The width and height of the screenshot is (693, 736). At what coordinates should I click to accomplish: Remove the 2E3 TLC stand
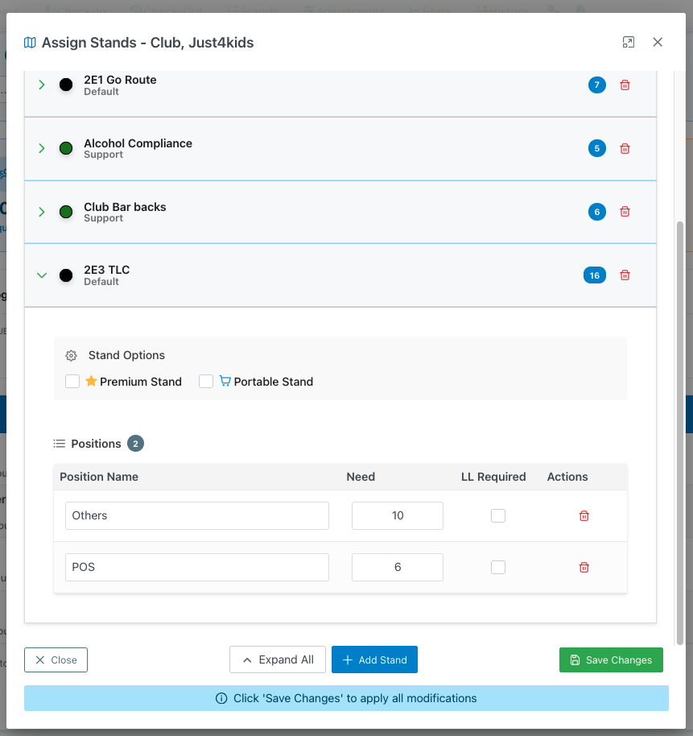(625, 275)
